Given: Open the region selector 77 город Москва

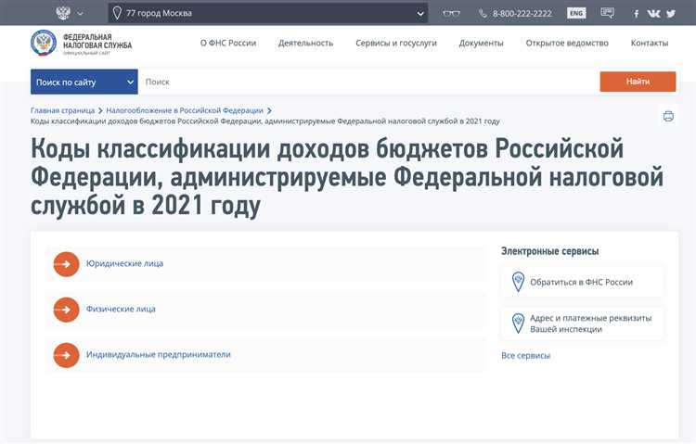Looking at the screenshot, I should (x=268, y=13).
